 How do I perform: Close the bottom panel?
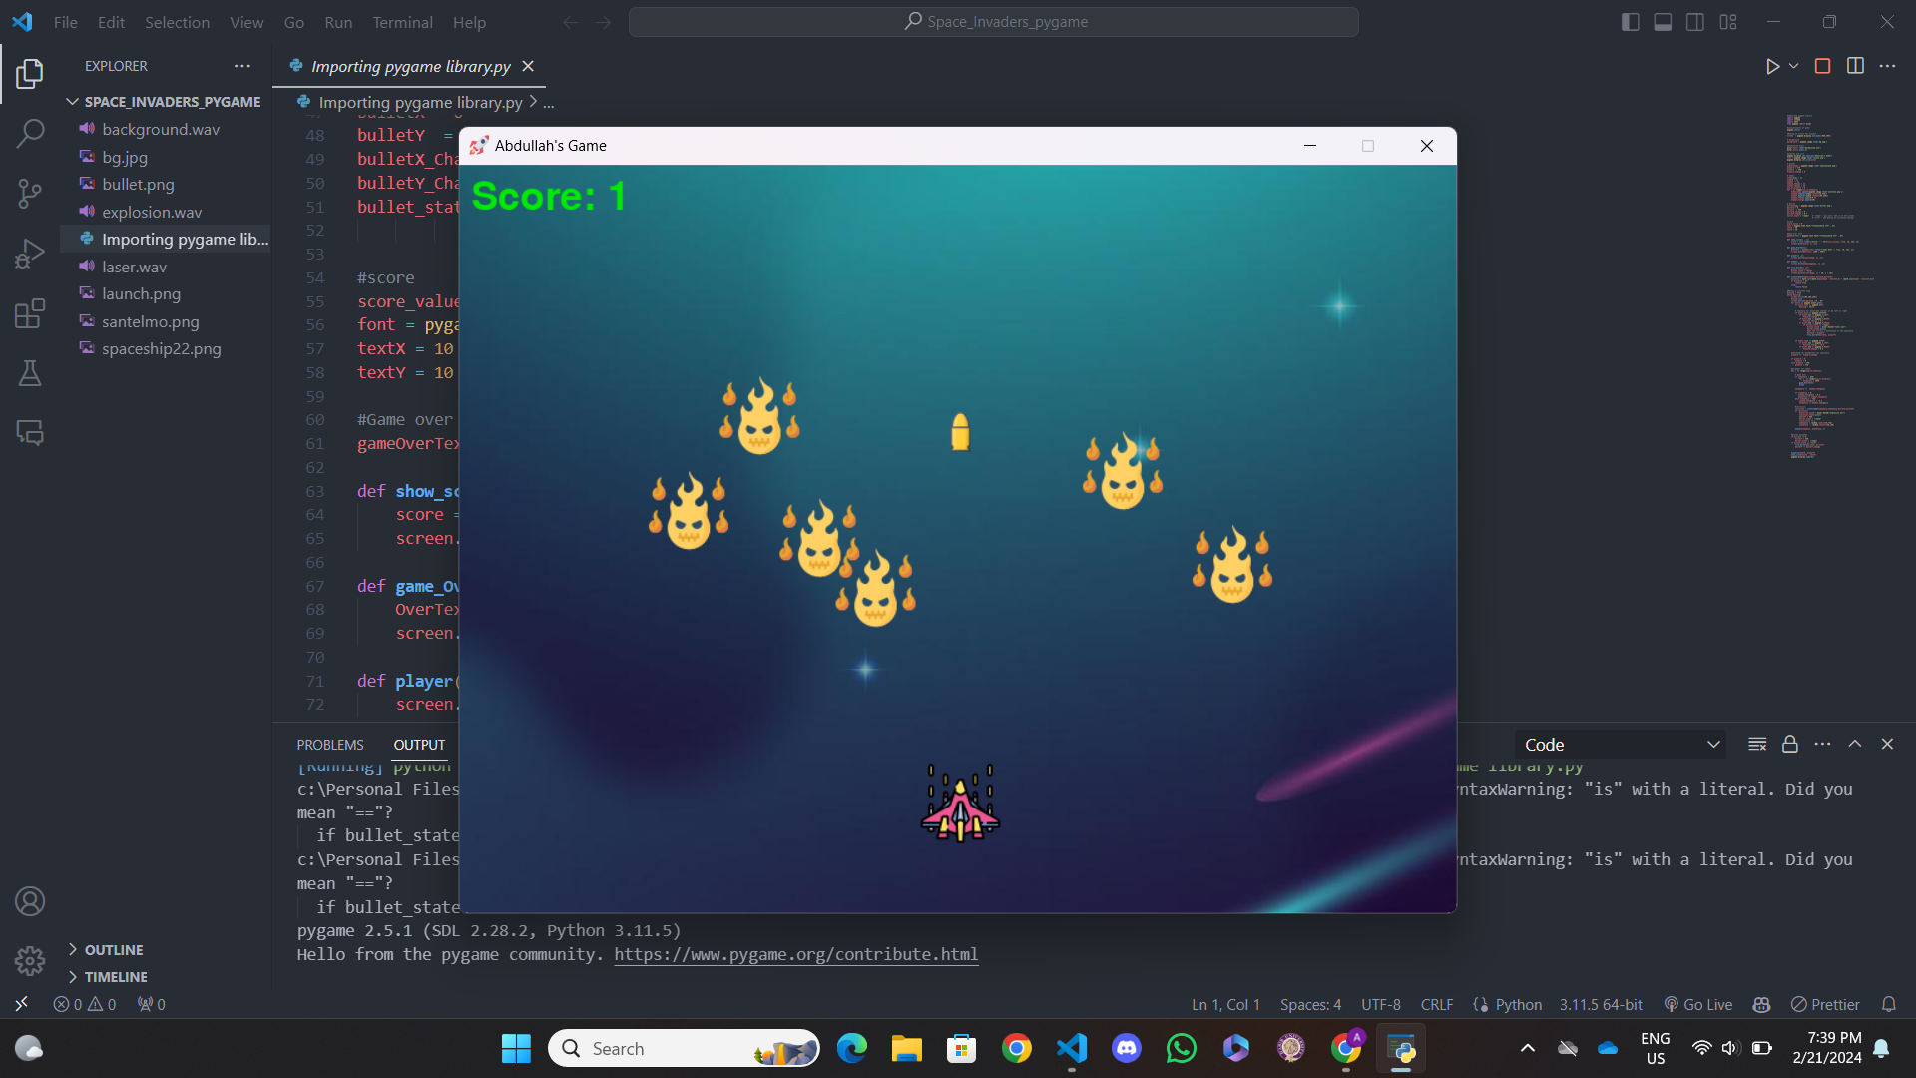(1887, 744)
